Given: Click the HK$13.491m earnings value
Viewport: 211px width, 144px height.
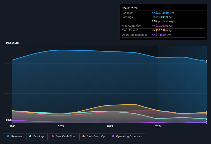Looking at the screenshot, I should coord(160,17).
